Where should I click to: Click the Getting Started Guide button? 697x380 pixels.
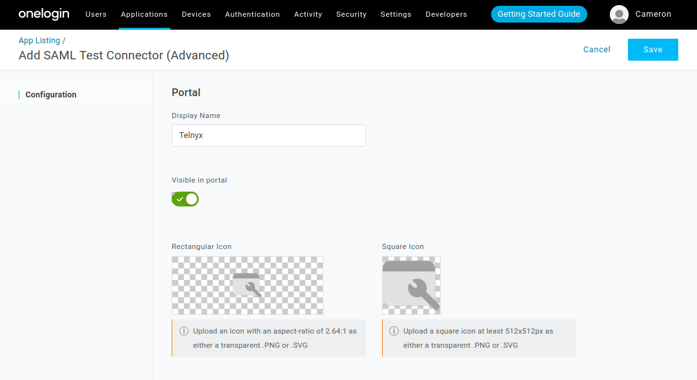pos(539,14)
